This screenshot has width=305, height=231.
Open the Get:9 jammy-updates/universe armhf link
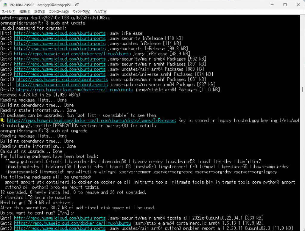60,74
